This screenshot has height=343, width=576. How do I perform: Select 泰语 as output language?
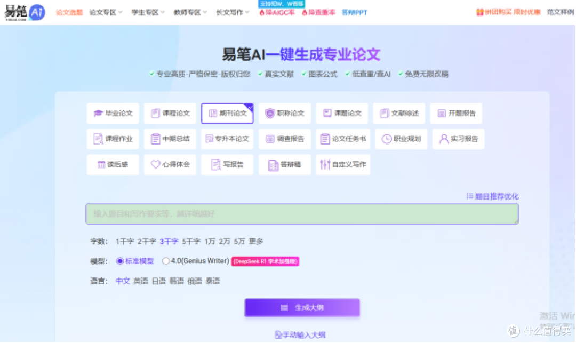tap(213, 281)
